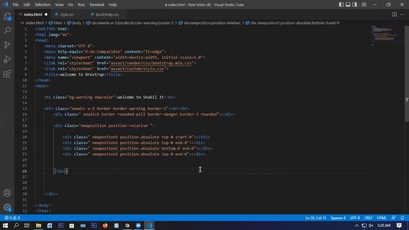Open the Run menu

(x=81, y=4)
